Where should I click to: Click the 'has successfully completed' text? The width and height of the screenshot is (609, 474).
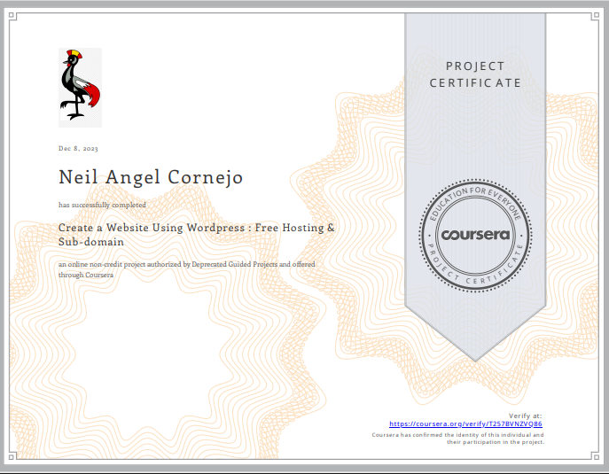click(102, 205)
